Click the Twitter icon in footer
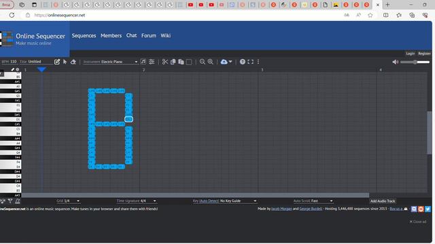The height and width of the screenshot is (244, 435). [428, 209]
